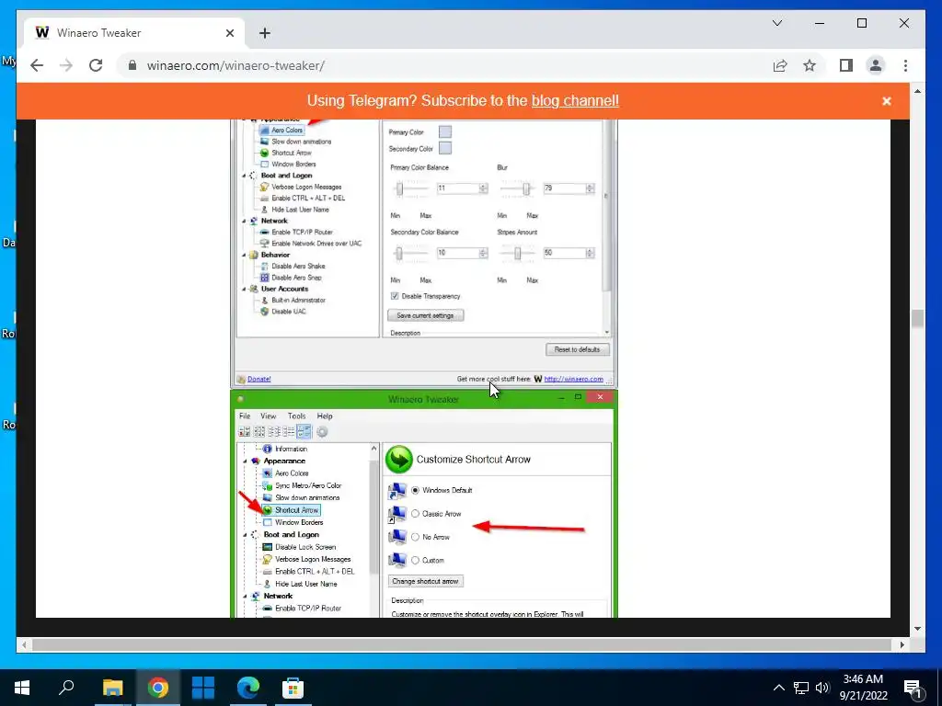
Task: Click the Donate! link
Action: pyautogui.click(x=258, y=379)
